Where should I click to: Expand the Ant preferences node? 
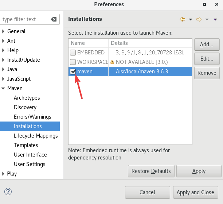coord(3,41)
